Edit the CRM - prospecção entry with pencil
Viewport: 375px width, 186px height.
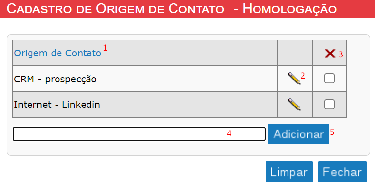point(294,79)
